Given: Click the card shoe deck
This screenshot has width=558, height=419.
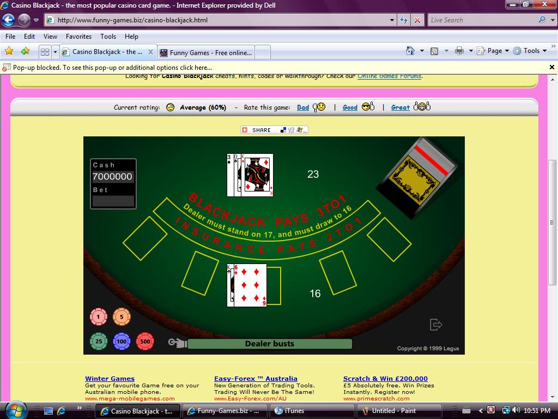Looking at the screenshot, I should click(417, 177).
